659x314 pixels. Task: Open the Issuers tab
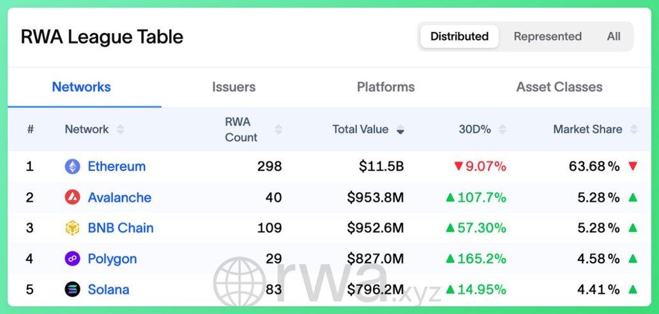tap(234, 87)
